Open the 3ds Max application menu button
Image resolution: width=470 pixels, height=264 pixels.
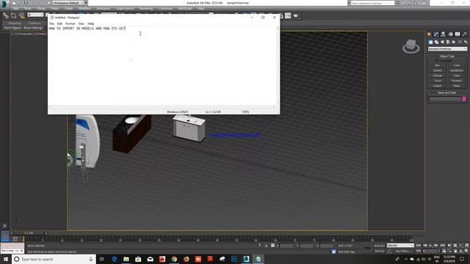click(4, 4)
